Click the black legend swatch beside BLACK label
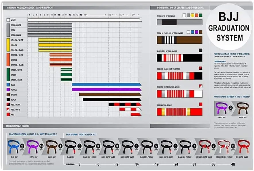Screen dimensions: 254x171 pos(8,100)
